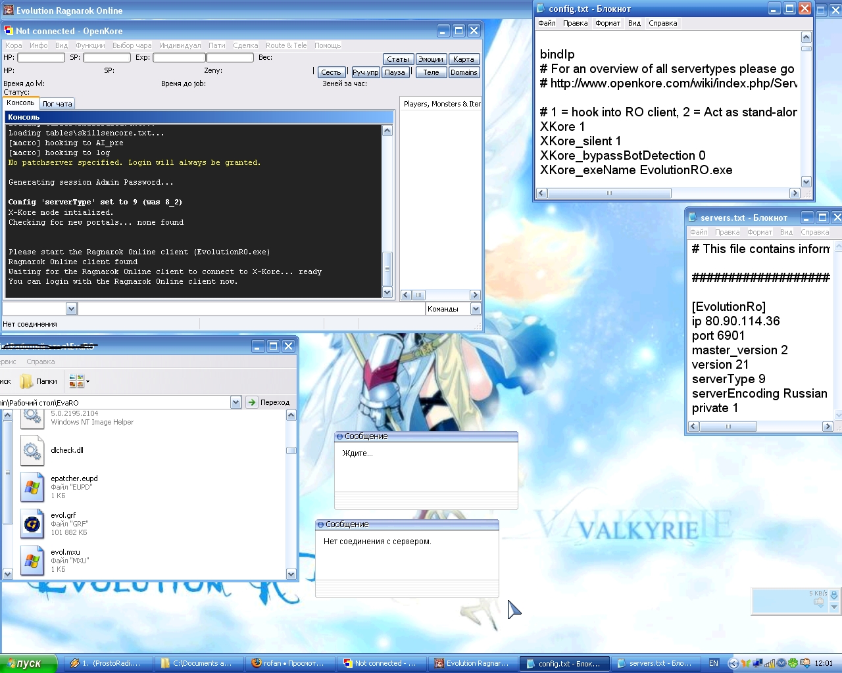Click the Пауза button in OpenKore
The height and width of the screenshot is (673, 842).
[x=395, y=72]
